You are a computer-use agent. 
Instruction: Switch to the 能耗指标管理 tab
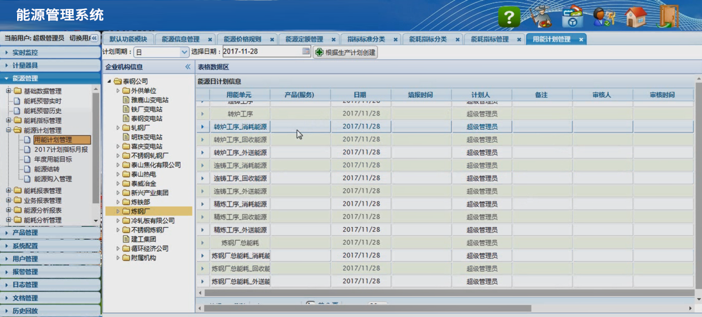[x=489, y=40]
